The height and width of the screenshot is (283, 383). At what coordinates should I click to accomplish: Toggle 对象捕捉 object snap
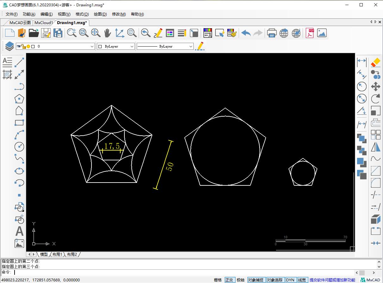point(255,280)
